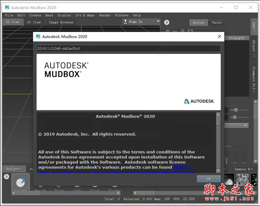Click the 'Total: 0' status text
Viewport: 260px width, 206px height.
112,199
